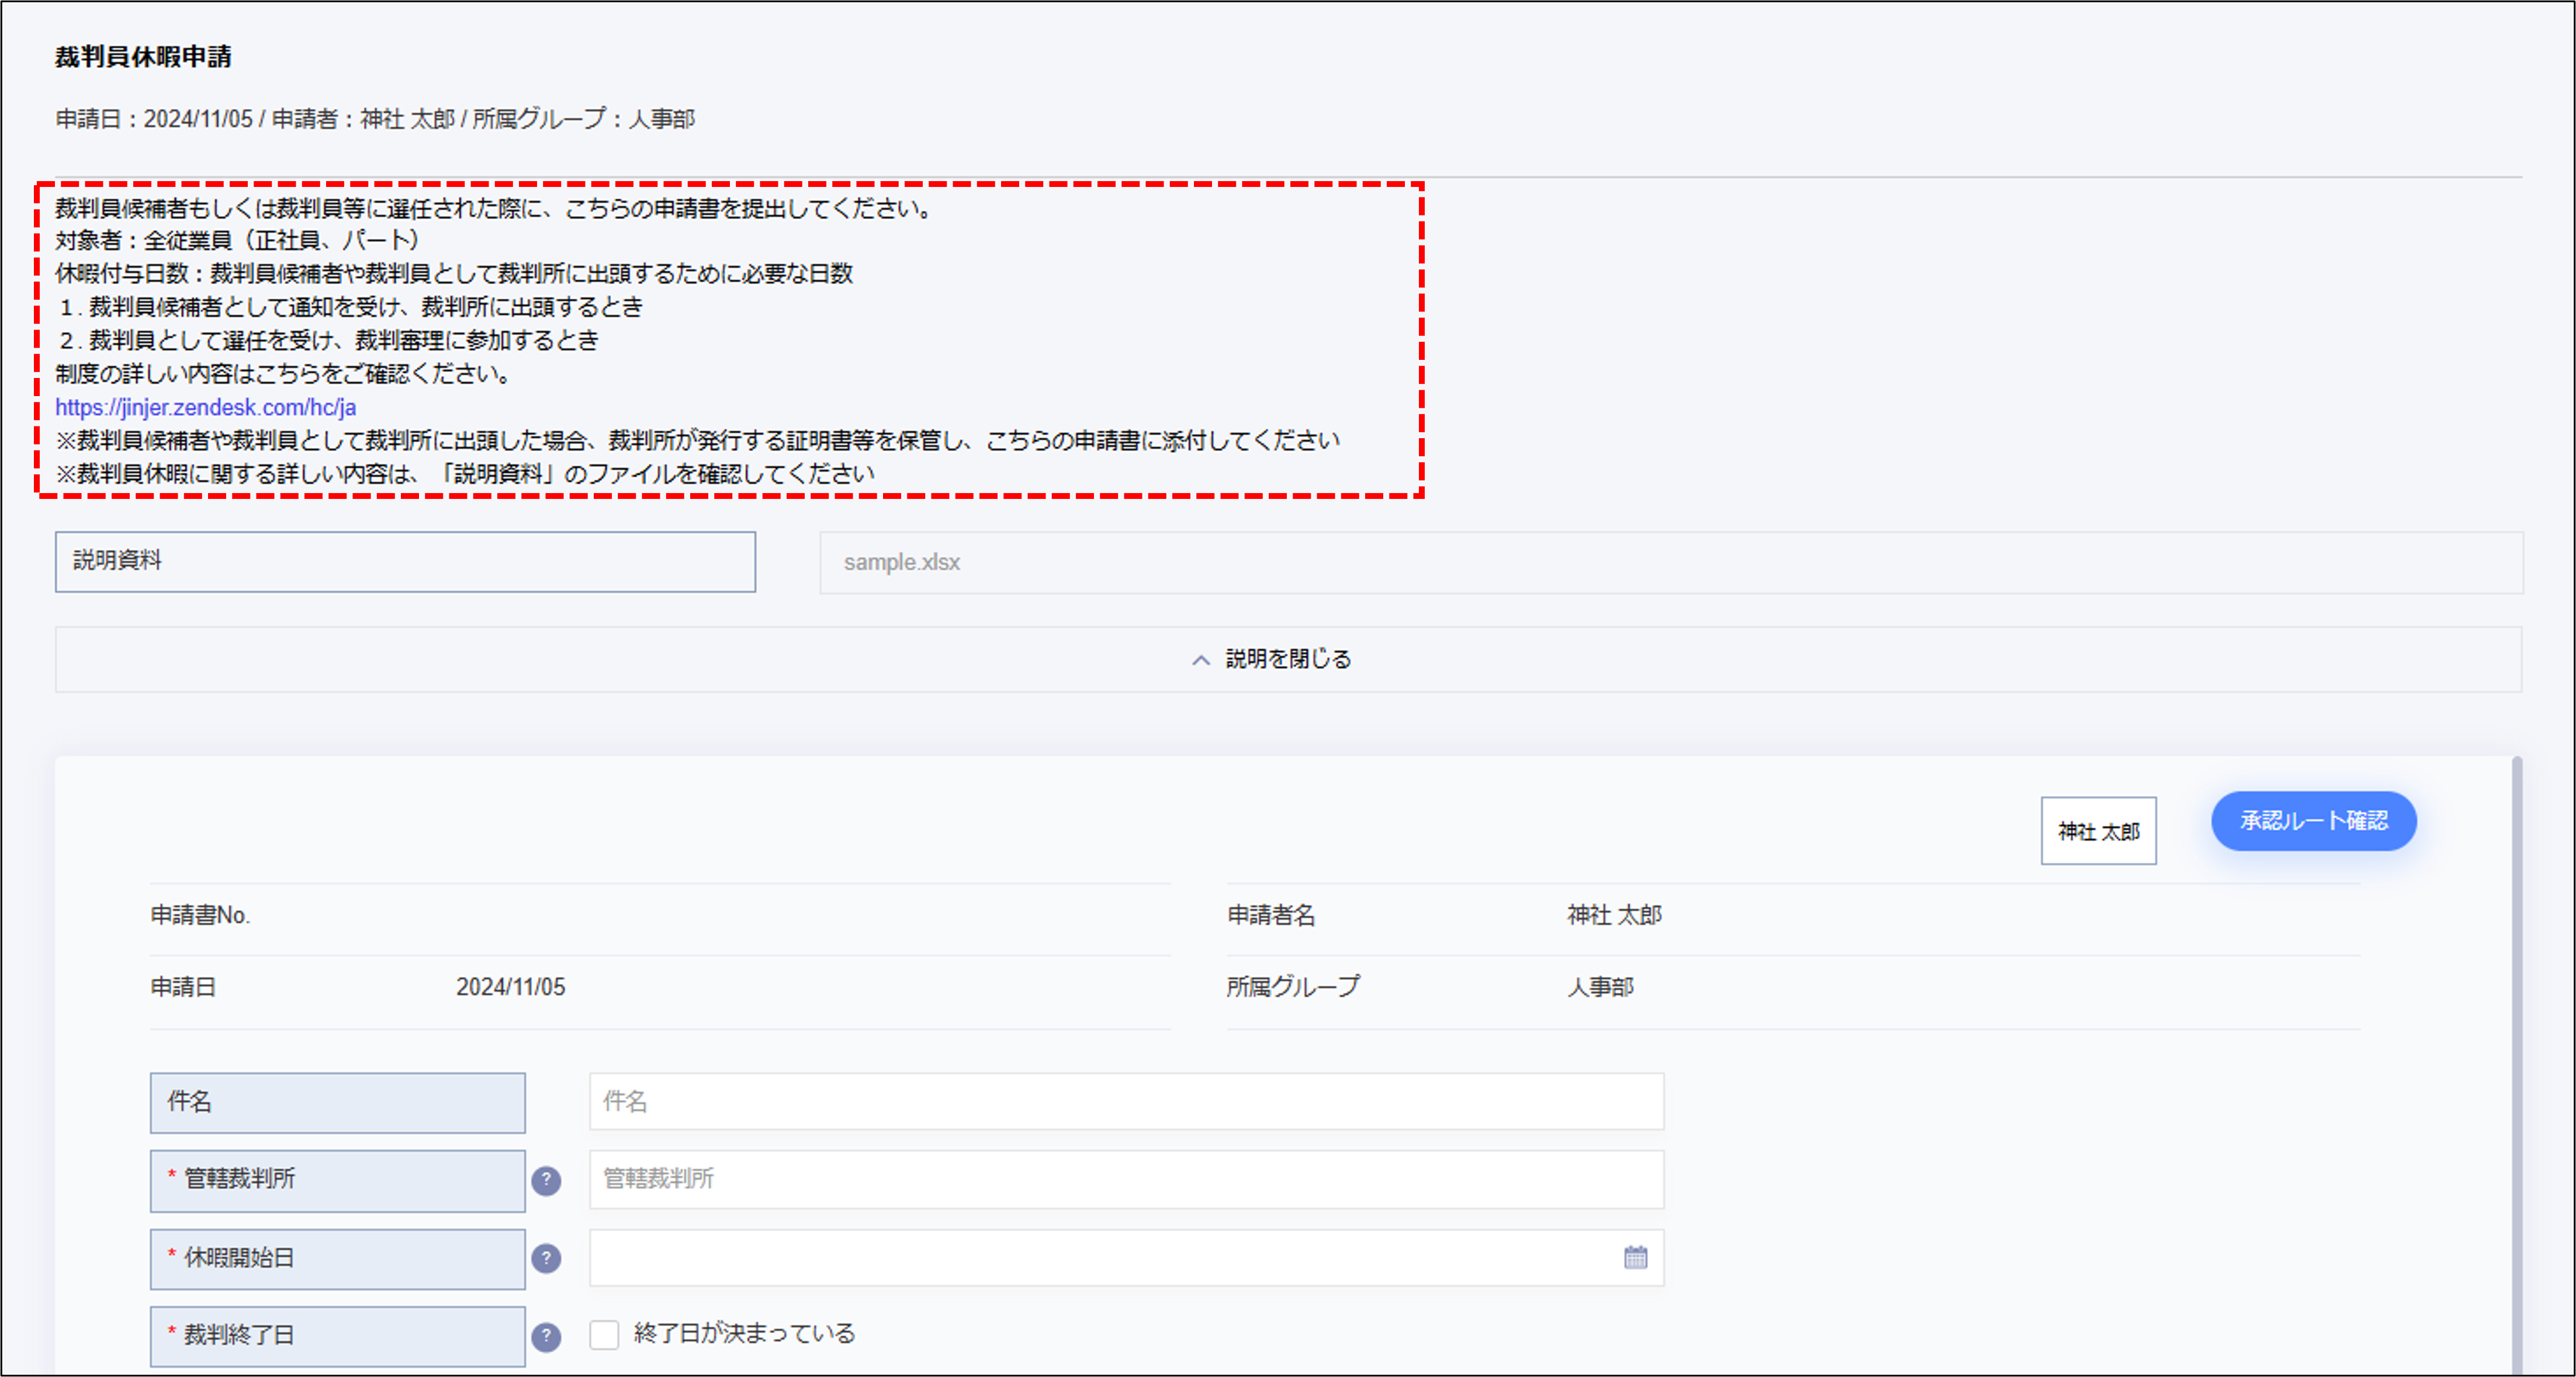Screen dimensions: 2576x1377
Task: Open jinjer.zendesk.com help link
Action: [205, 407]
